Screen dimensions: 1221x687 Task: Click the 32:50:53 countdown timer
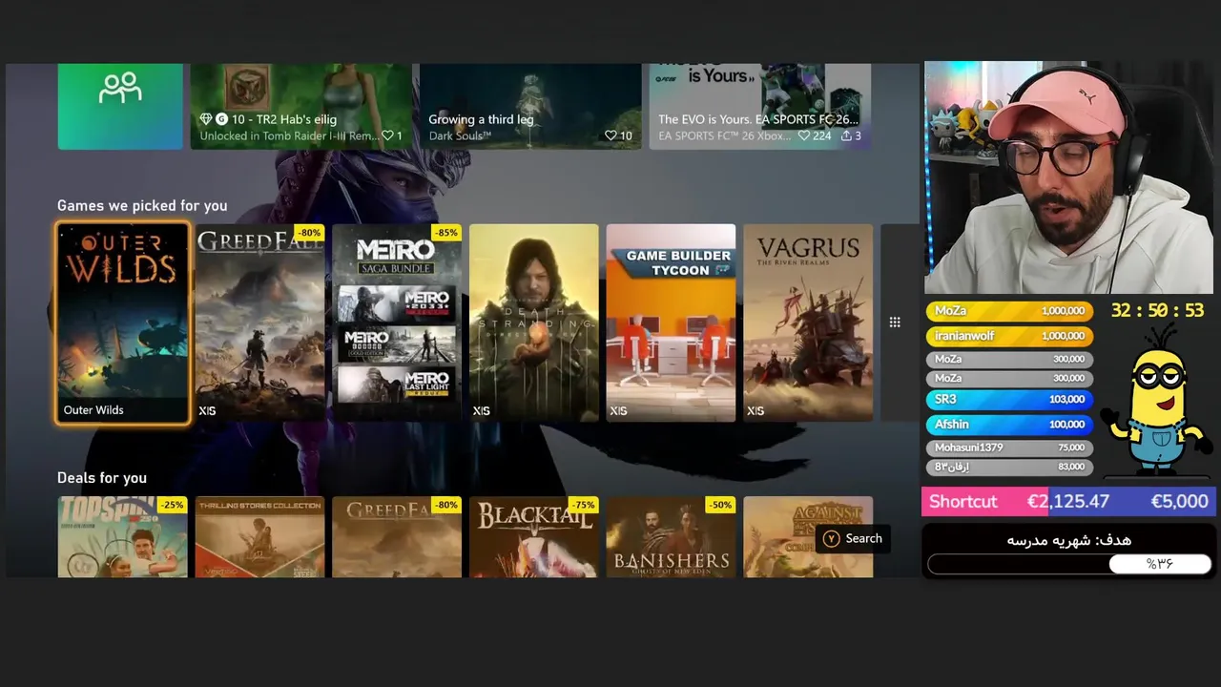click(x=1157, y=311)
